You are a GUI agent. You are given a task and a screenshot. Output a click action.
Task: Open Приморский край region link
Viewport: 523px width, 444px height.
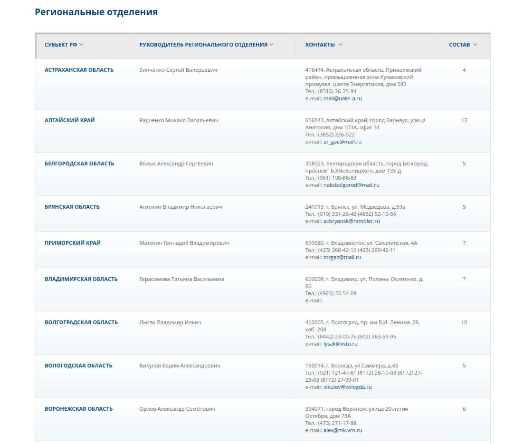pyautogui.click(x=73, y=243)
